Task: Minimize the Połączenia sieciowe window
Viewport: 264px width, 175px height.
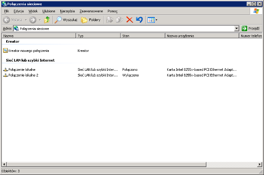Action: [249, 4]
